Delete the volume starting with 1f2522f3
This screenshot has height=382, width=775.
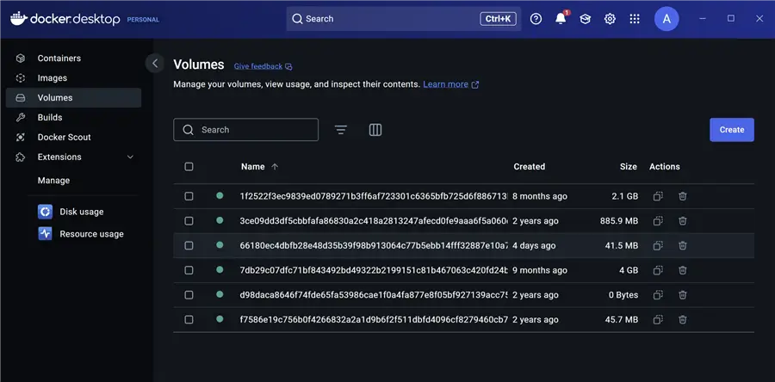click(x=683, y=196)
